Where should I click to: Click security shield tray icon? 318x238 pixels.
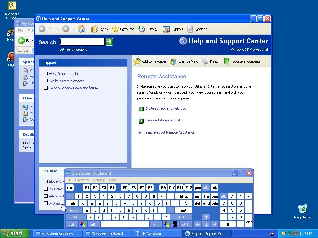tap(284, 233)
